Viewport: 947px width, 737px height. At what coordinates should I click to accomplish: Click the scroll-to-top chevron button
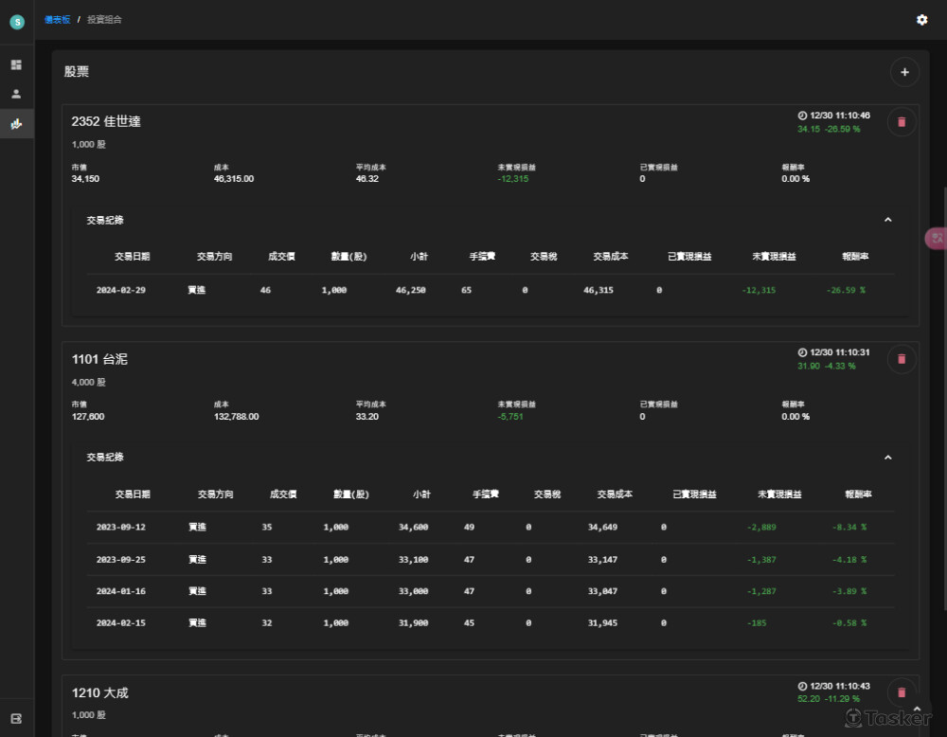916,709
